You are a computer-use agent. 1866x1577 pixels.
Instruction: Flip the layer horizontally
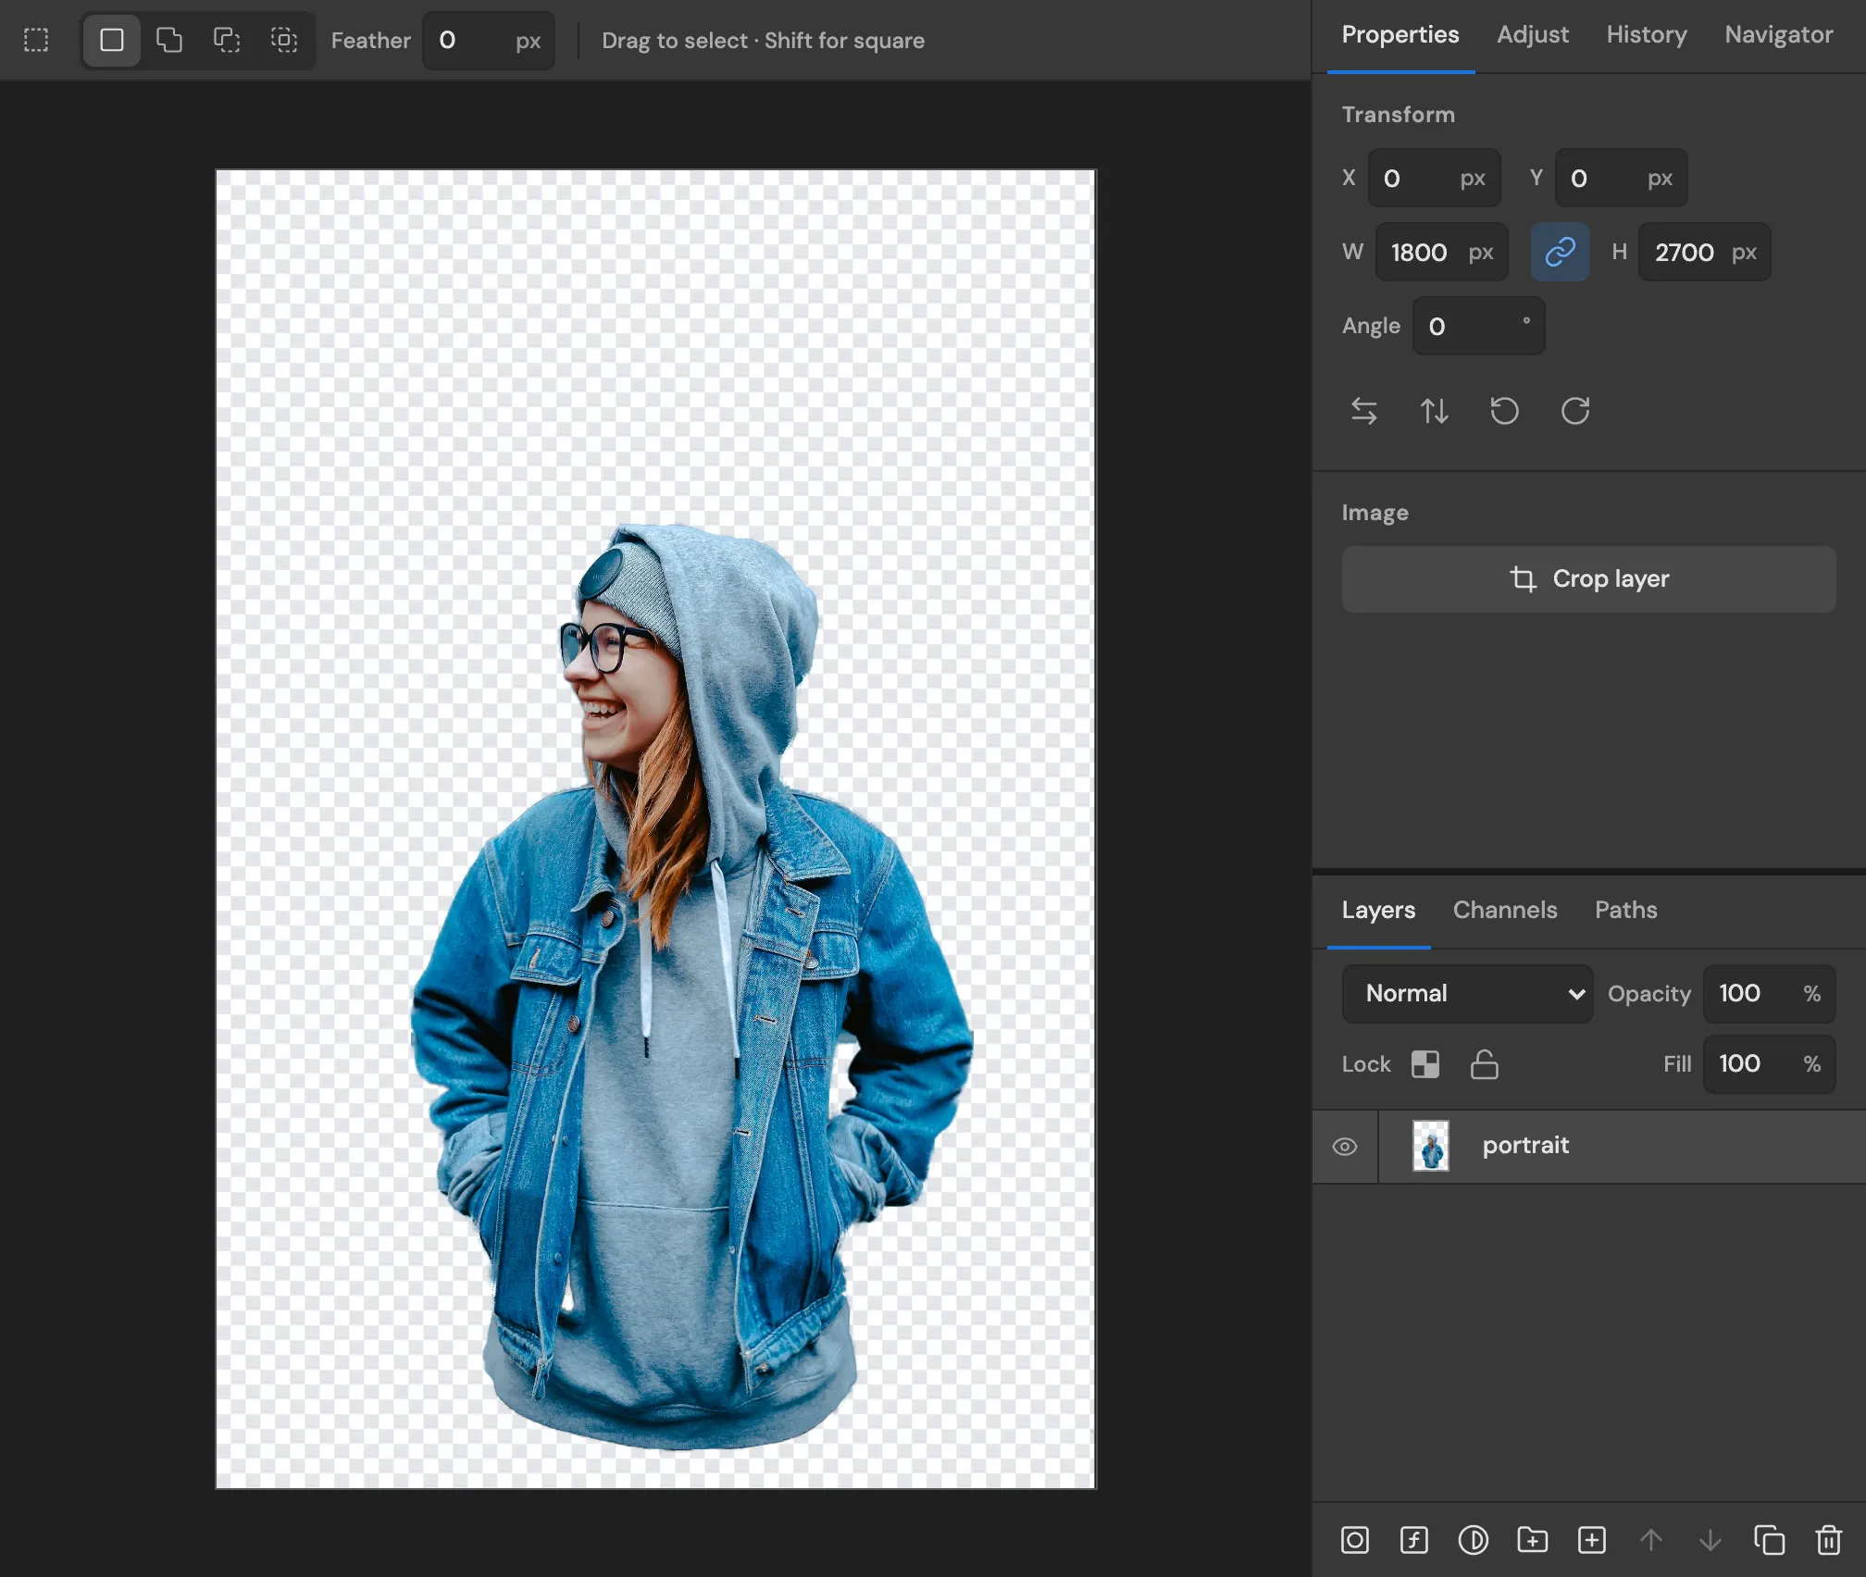click(x=1363, y=411)
